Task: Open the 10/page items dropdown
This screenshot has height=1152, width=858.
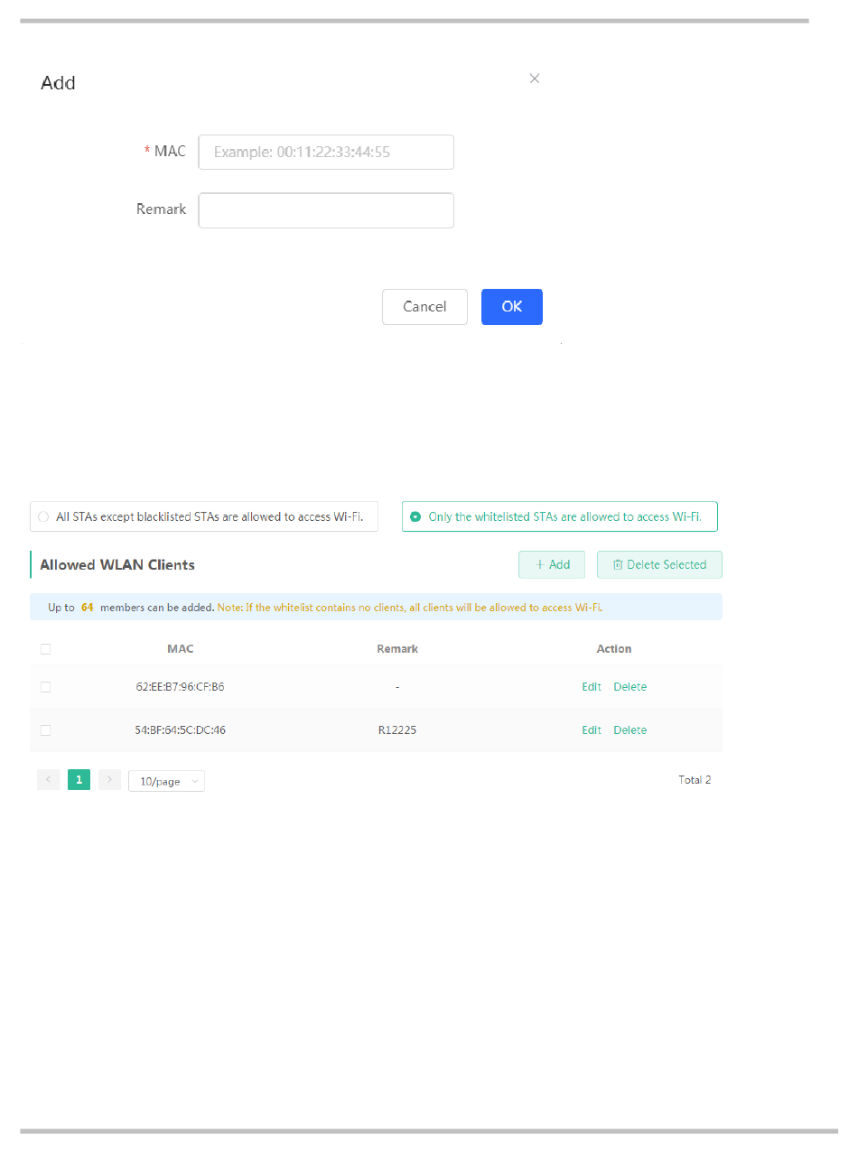Action: point(166,781)
